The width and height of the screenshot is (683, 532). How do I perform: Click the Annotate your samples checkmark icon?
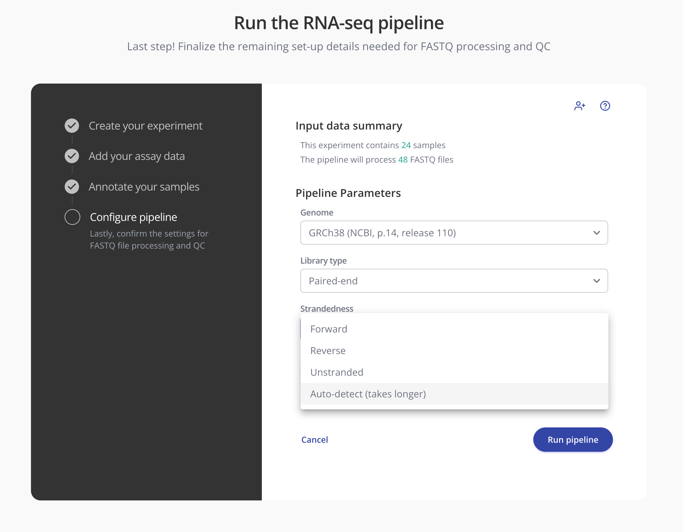pos(72,187)
